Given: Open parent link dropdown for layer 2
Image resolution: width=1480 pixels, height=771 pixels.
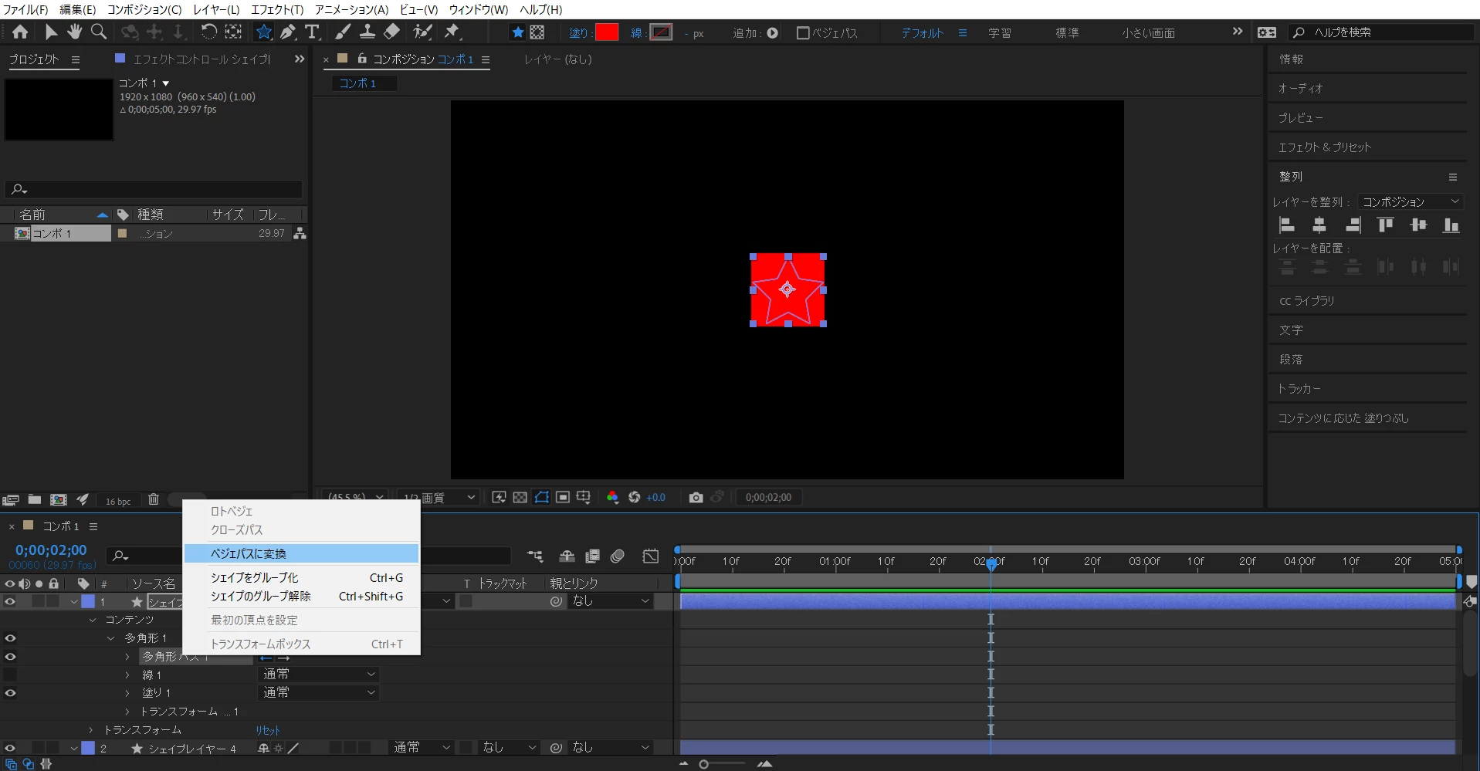Looking at the screenshot, I should point(611,748).
